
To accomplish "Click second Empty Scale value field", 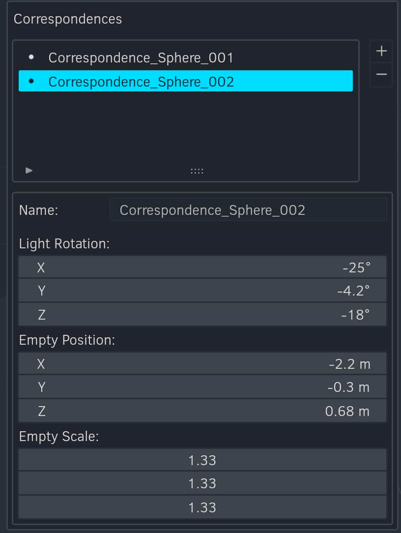I will point(202,483).
